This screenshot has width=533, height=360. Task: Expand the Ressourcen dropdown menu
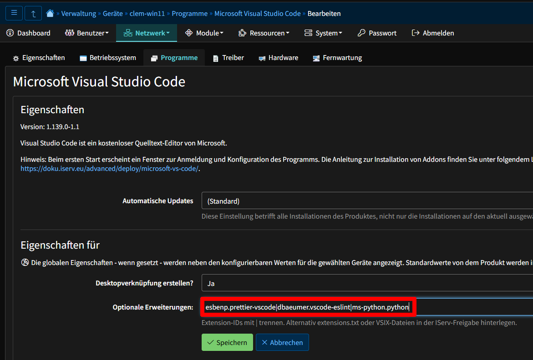coord(264,33)
